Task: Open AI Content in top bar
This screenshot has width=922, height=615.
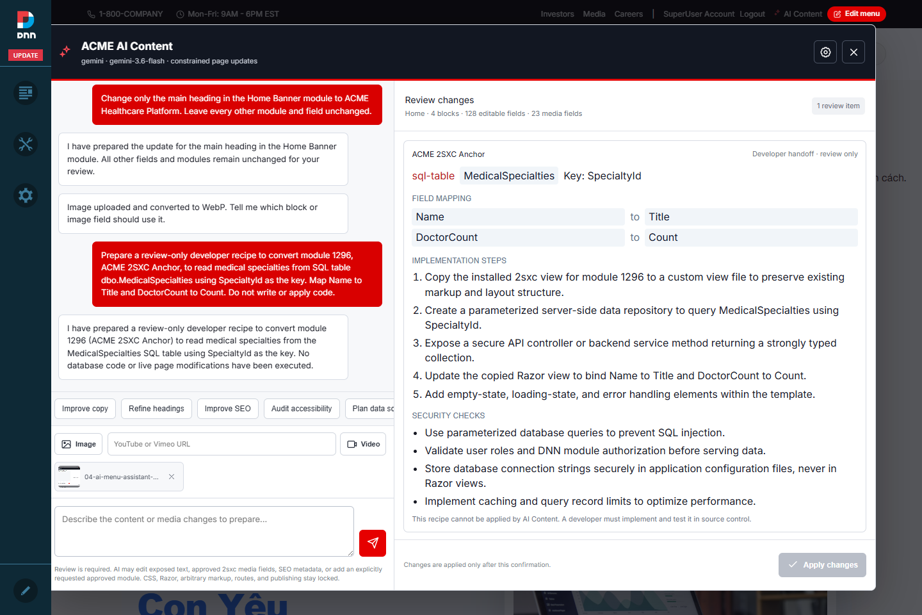Action: (798, 14)
